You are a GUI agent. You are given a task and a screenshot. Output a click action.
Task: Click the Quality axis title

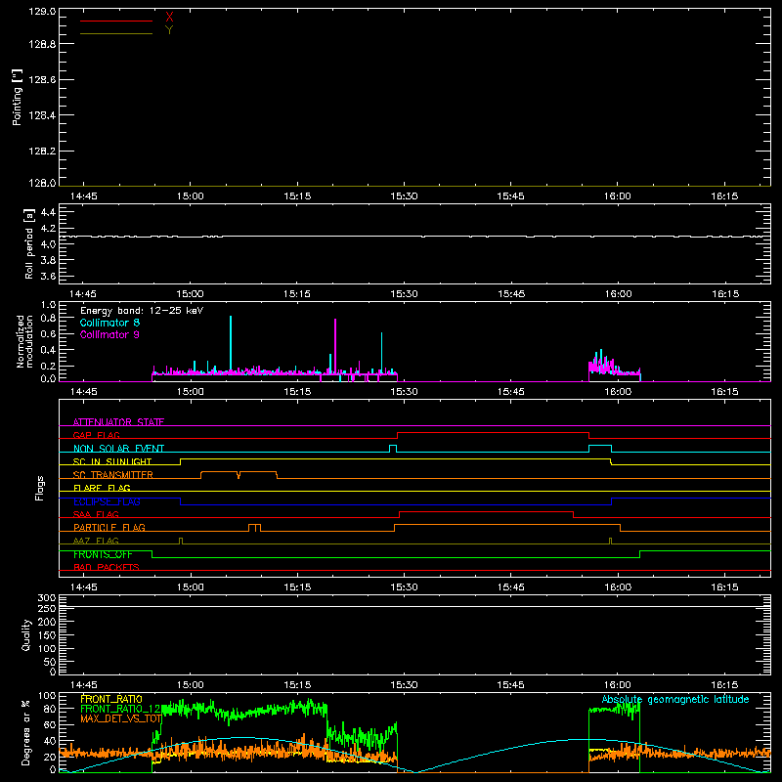point(26,634)
